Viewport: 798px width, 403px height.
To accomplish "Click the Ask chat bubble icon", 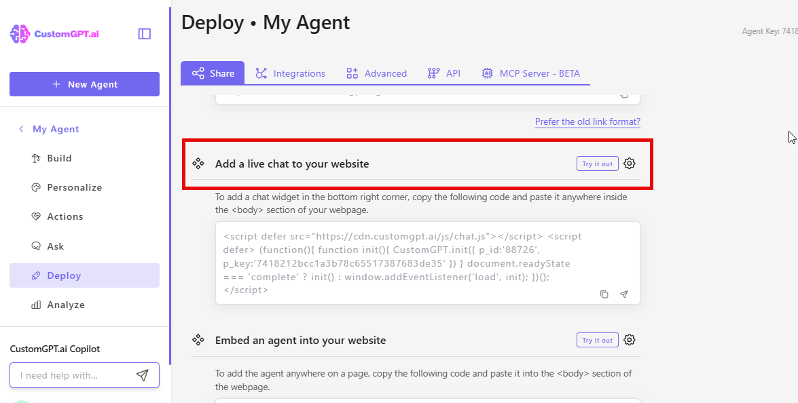I will point(35,246).
